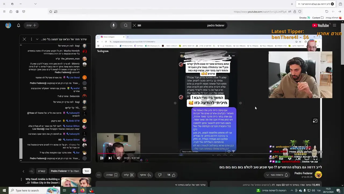Open תחילת עבודה bookmark

[x=334, y=18]
